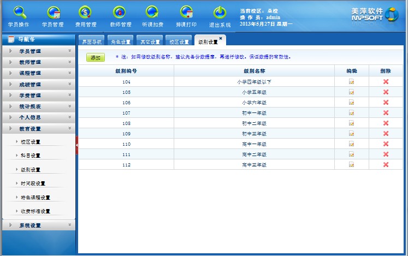
Task: Edit the 小学五年级 row (105)
Action: coord(352,92)
